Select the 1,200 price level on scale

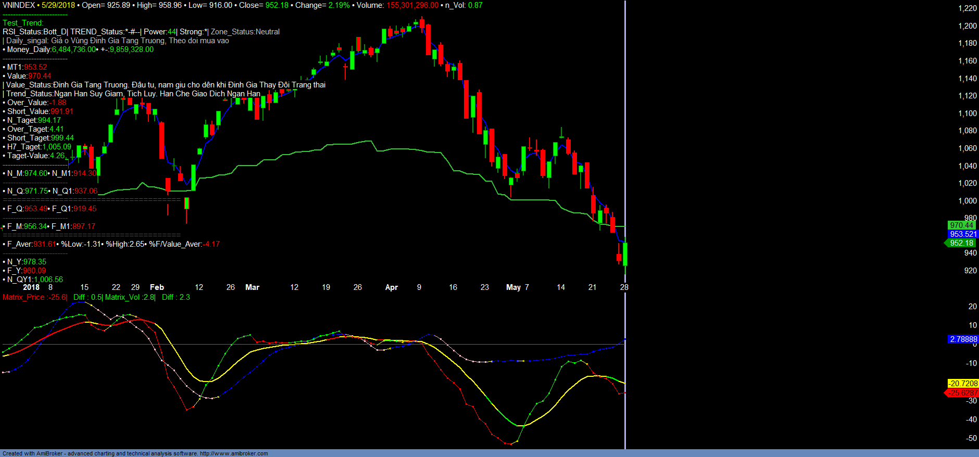967,26
